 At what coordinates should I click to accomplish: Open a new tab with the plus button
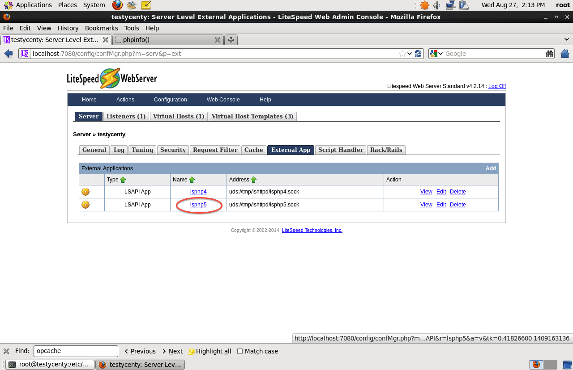point(231,40)
